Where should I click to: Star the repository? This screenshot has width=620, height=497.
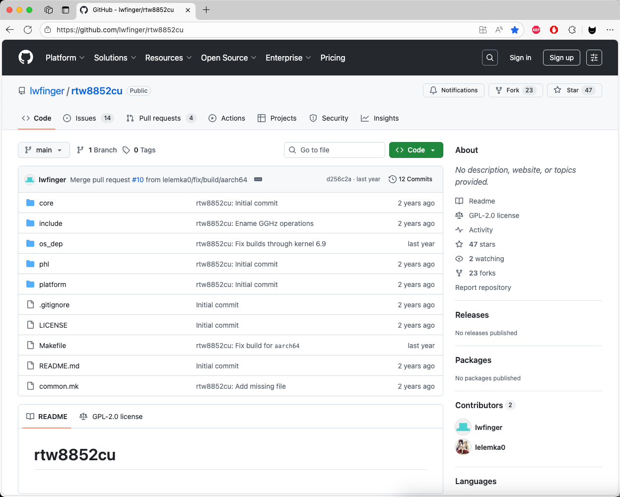[x=574, y=90]
